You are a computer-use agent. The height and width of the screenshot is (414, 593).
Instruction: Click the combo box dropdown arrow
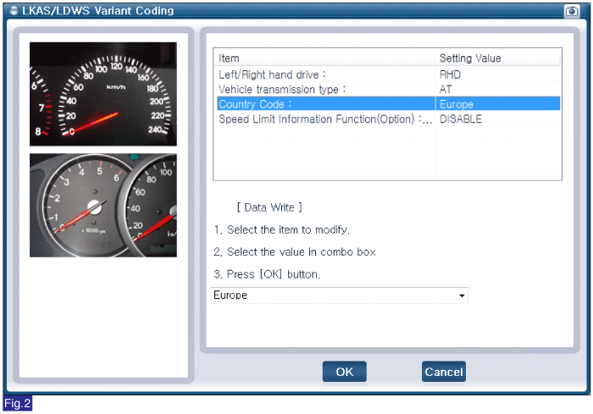pyautogui.click(x=462, y=295)
